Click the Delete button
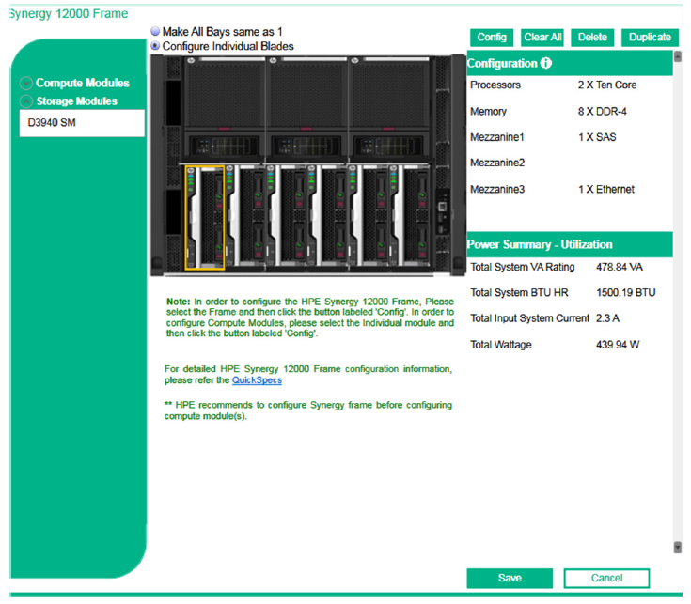This screenshot has width=691, height=604. pos(592,38)
